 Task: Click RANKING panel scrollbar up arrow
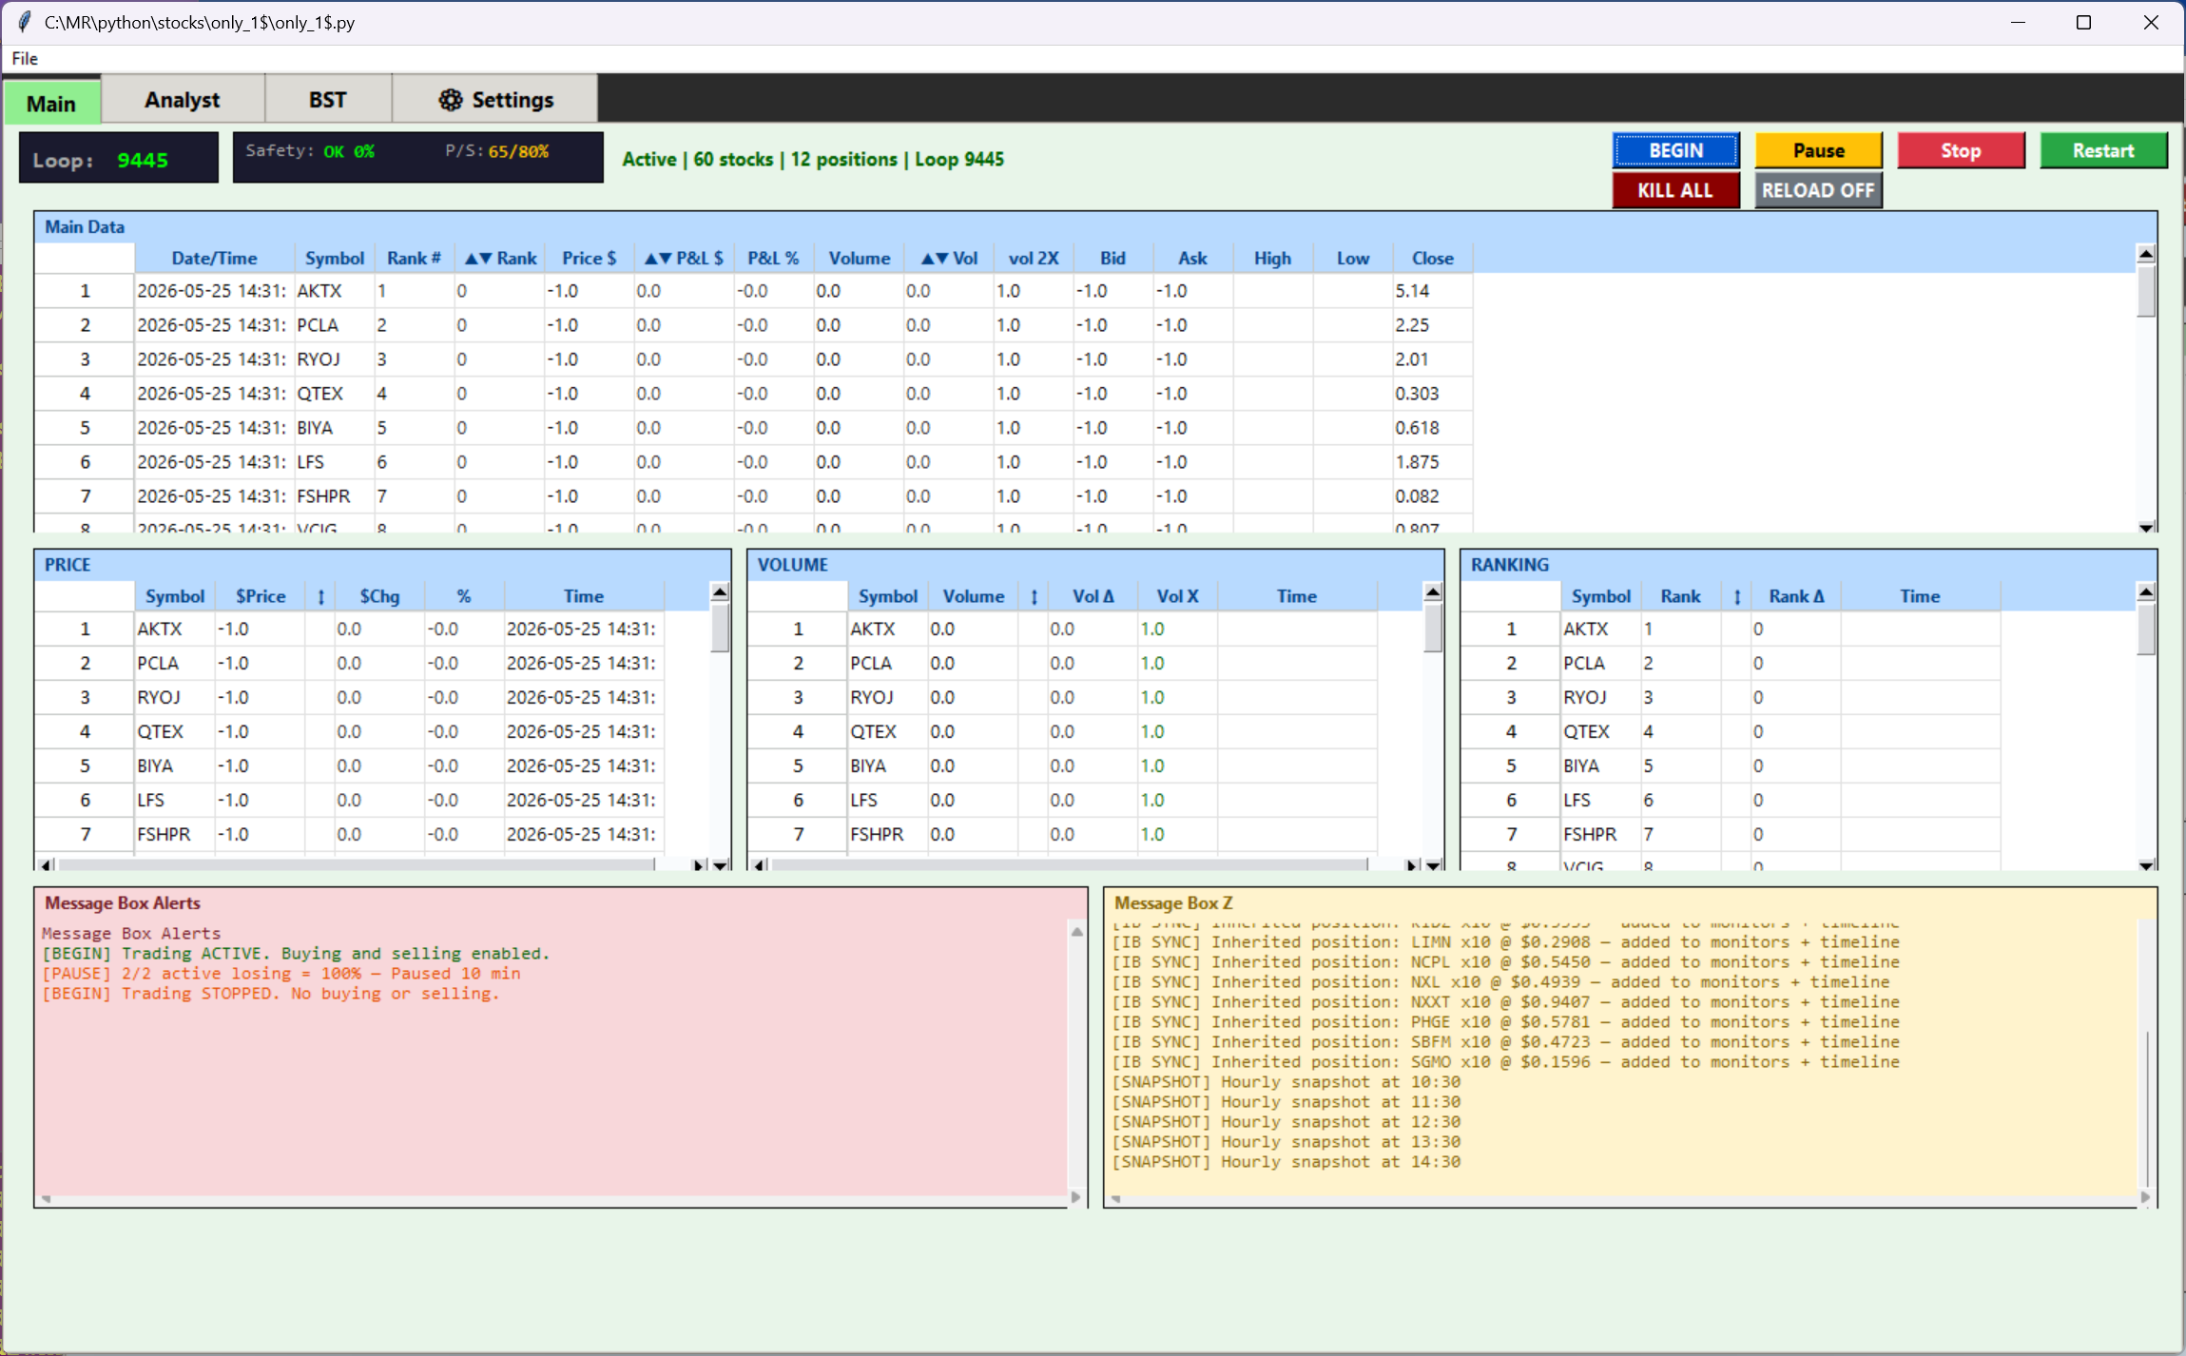click(x=2145, y=591)
